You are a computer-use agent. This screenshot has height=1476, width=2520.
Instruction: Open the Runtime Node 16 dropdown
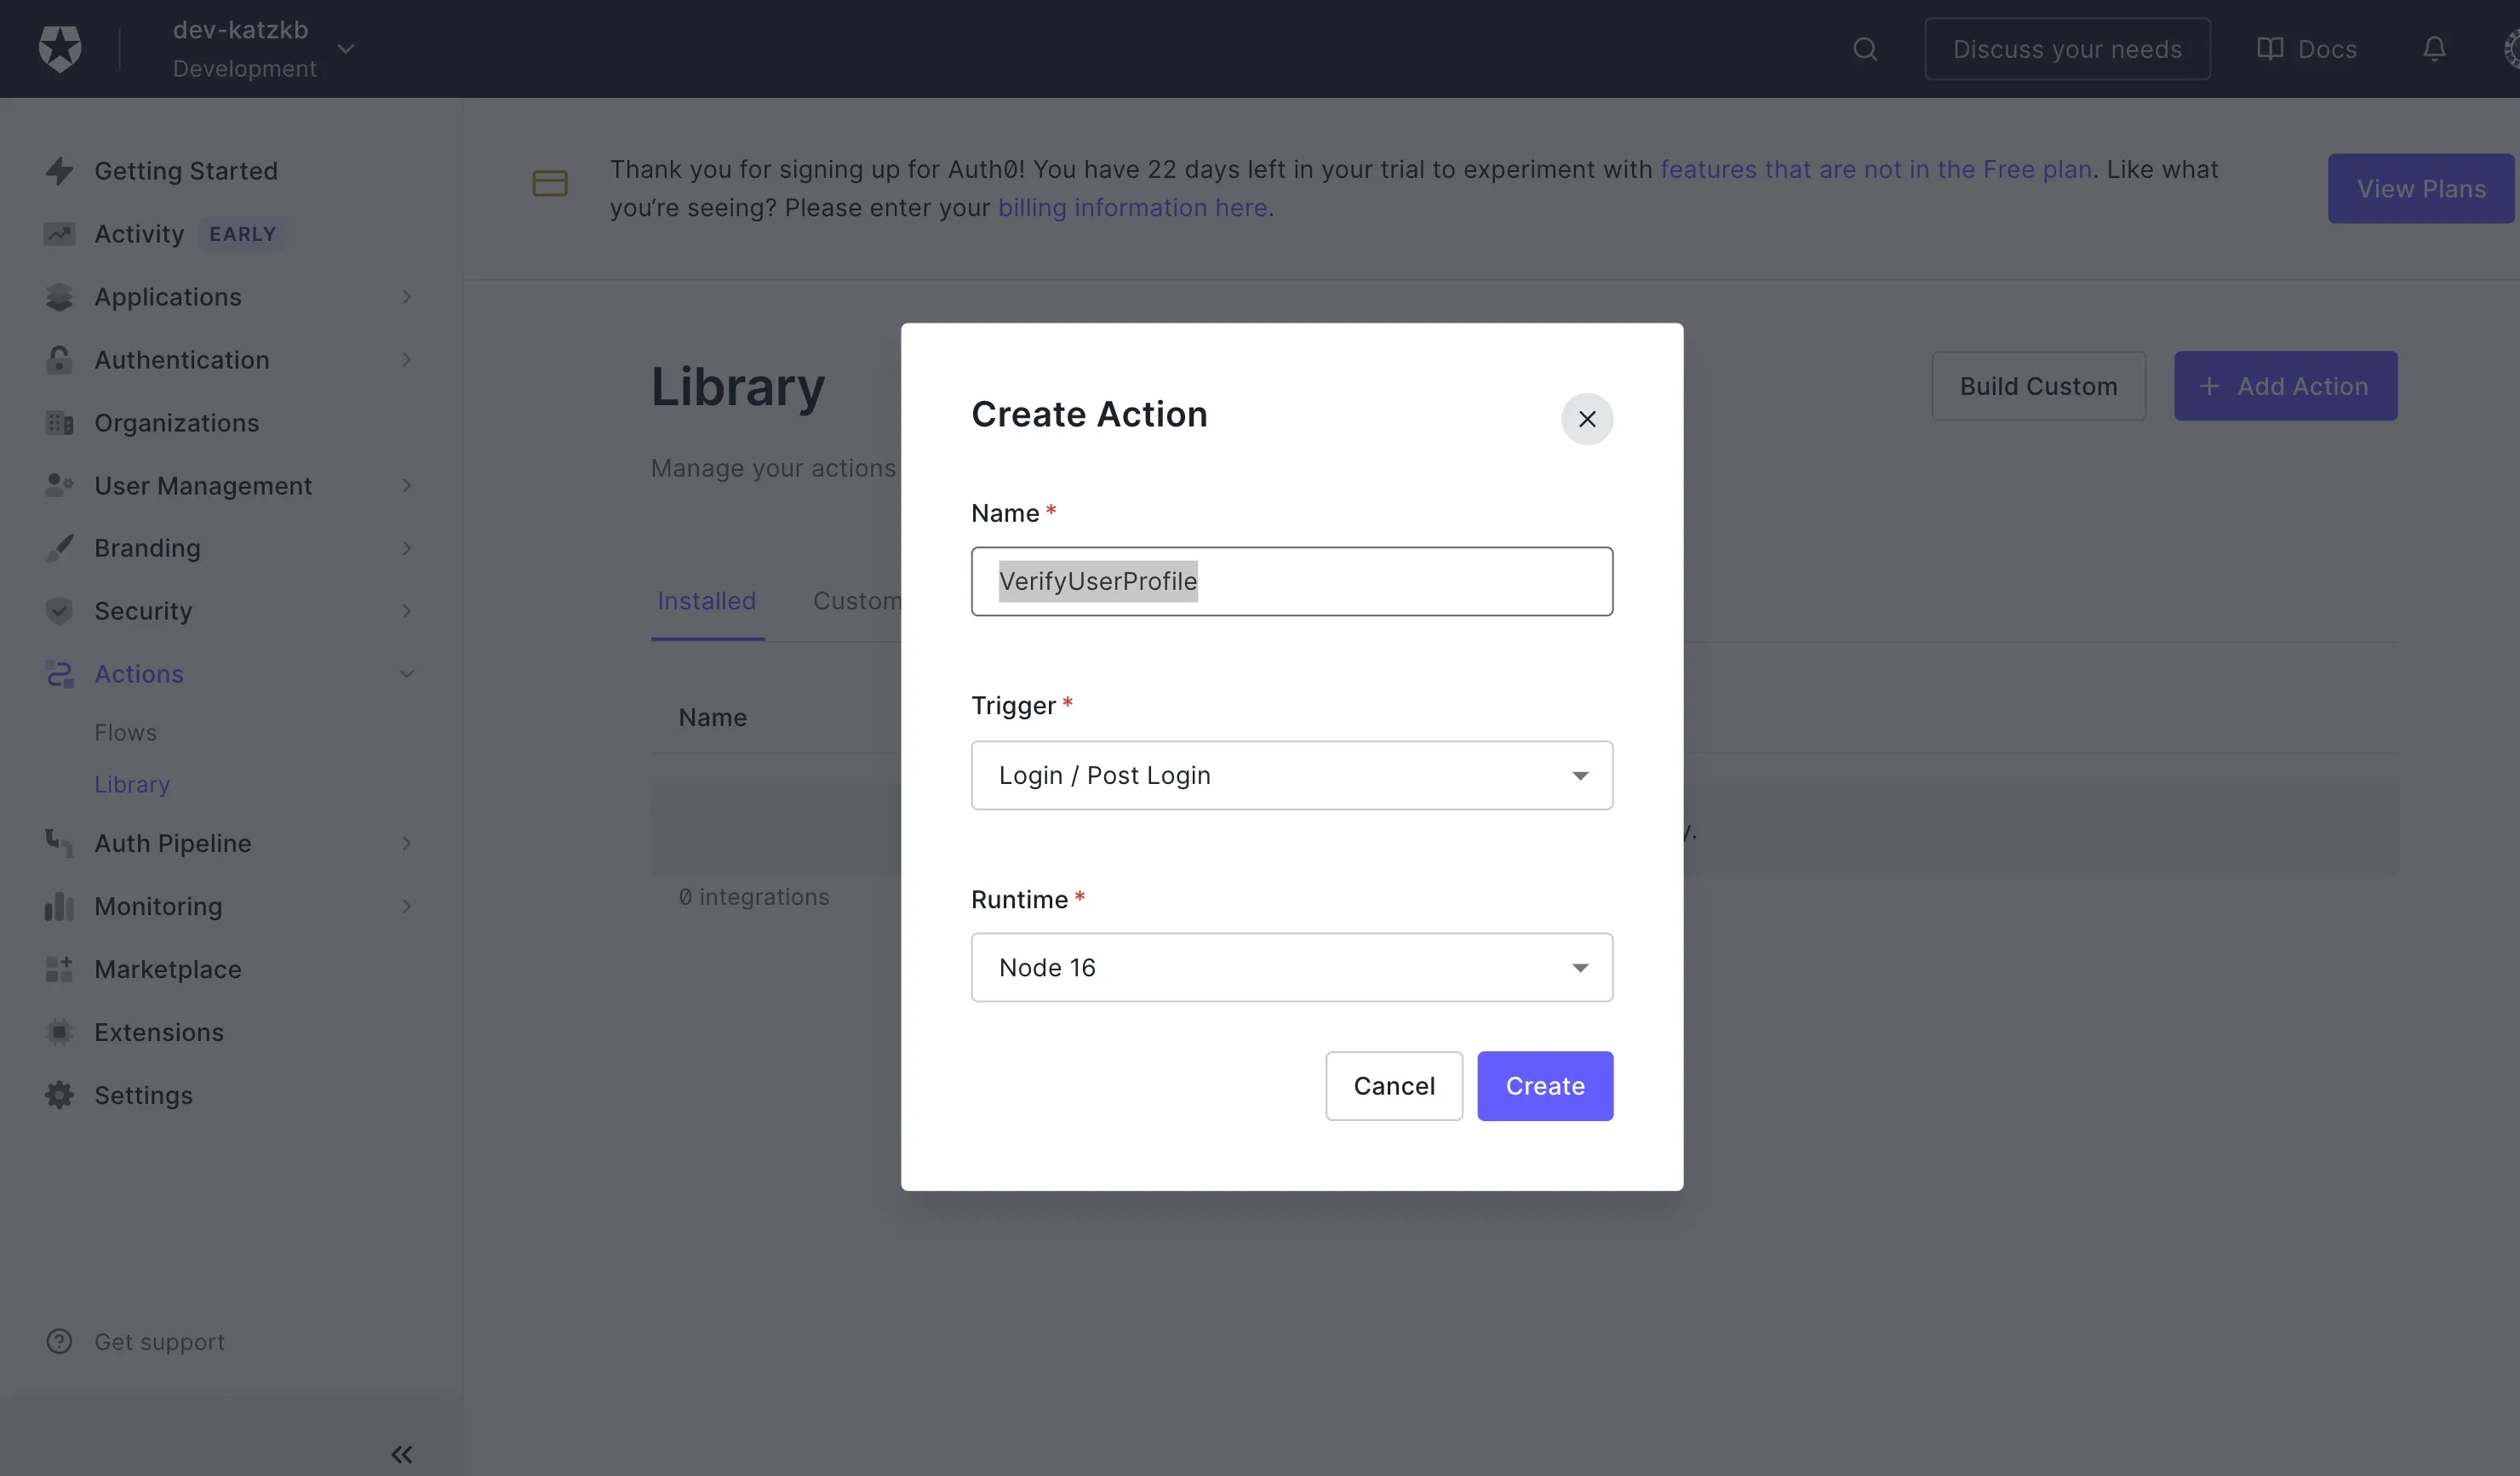tap(1291, 967)
